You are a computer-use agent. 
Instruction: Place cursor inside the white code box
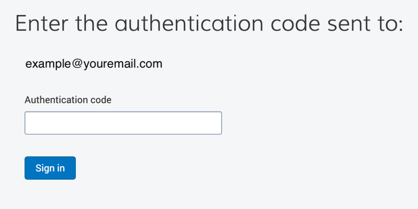[x=123, y=123]
